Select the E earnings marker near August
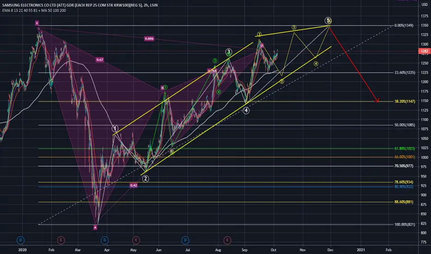Viewport: 431px width, 254px height. 227,240
